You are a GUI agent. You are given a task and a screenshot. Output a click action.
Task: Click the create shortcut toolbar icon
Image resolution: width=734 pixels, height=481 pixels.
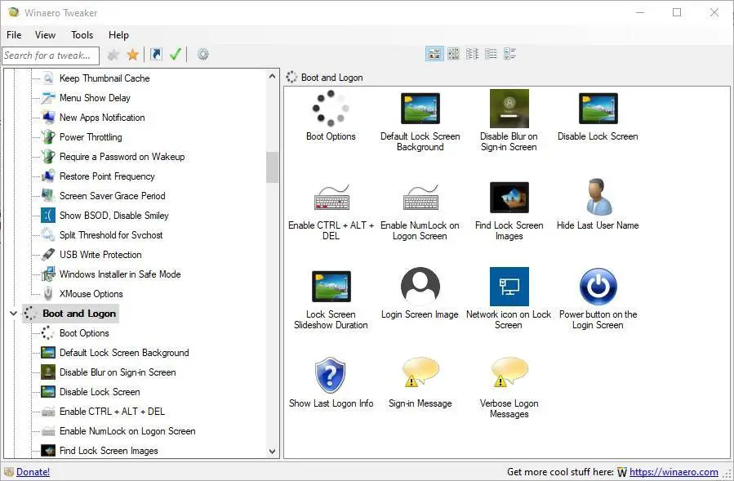[x=156, y=55]
